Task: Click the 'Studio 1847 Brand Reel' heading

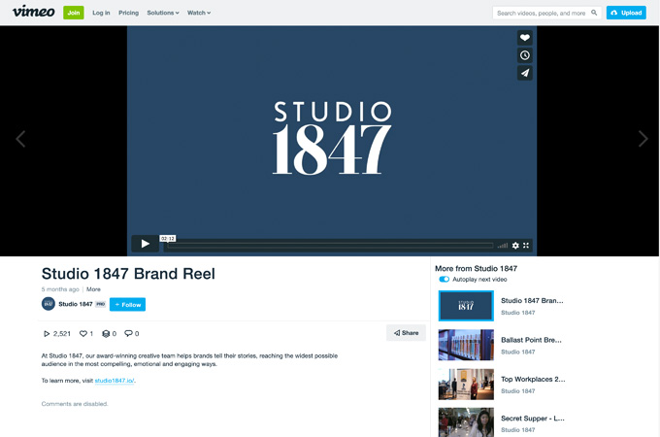Action: [x=128, y=274]
